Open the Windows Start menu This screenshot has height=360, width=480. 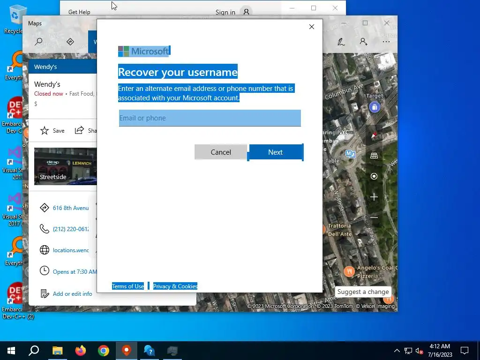(x=11, y=351)
